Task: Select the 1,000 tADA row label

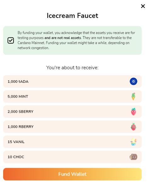Action: pyautogui.click(x=18, y=82)
